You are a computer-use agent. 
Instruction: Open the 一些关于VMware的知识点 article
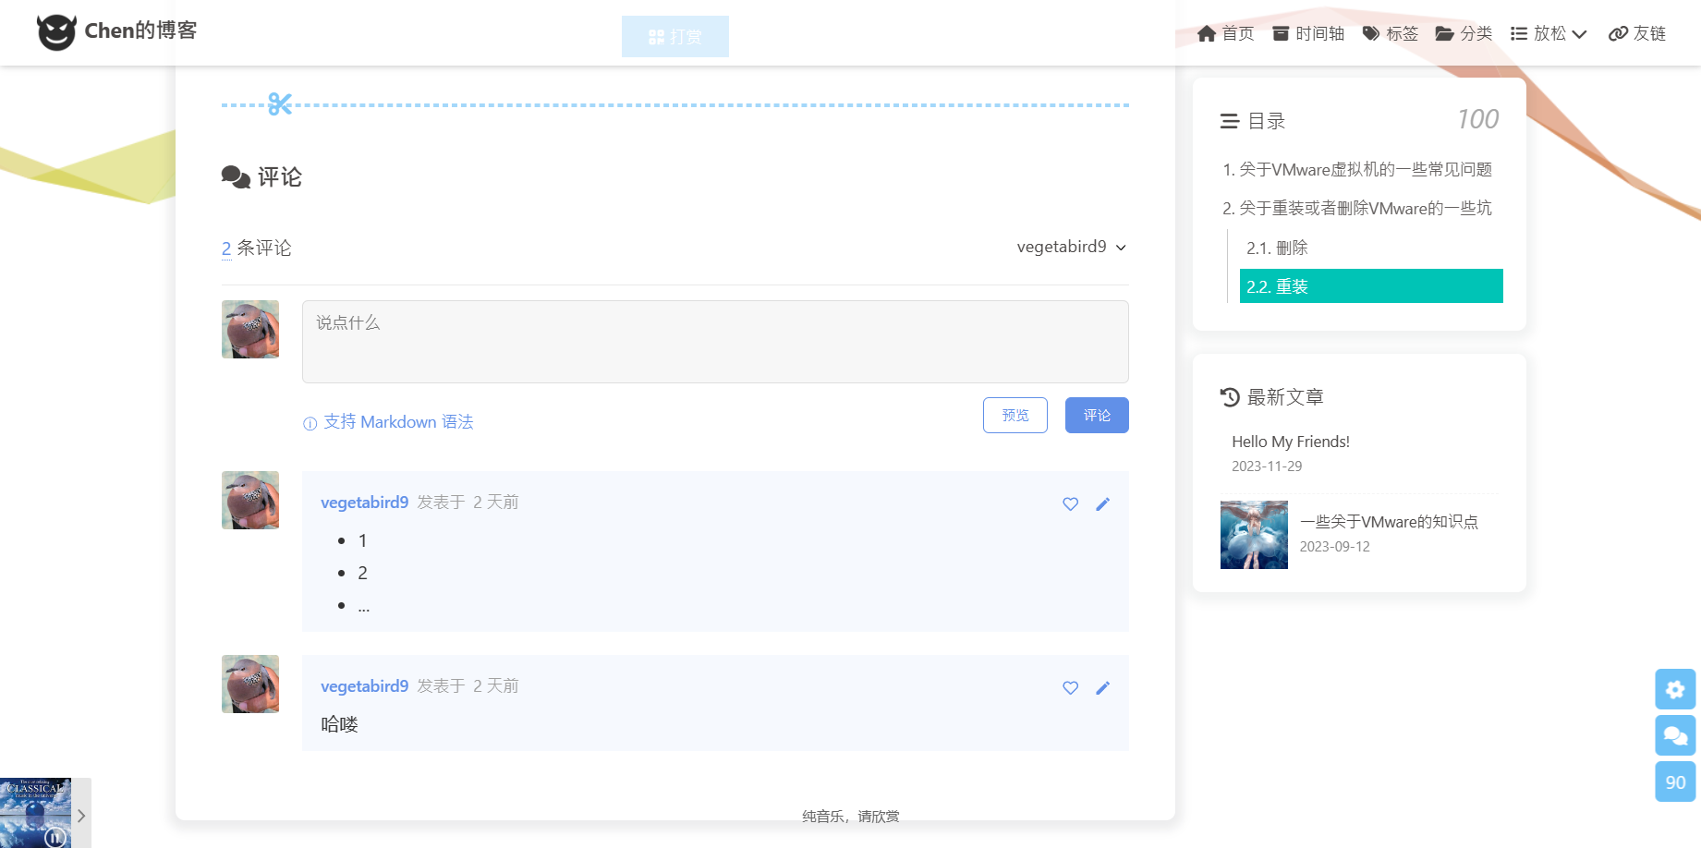pos(1389,522)
